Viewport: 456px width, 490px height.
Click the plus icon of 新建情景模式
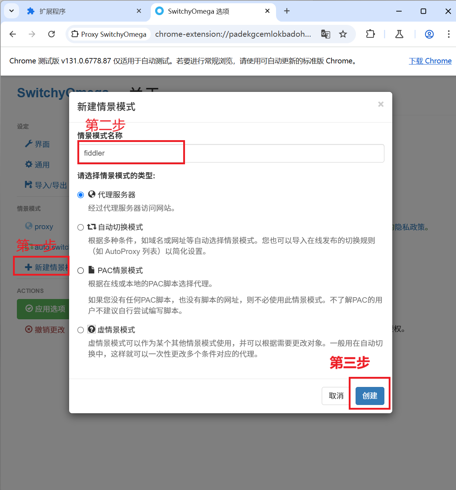click(28, 267)
